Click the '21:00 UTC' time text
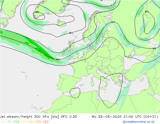 [132, 117]
